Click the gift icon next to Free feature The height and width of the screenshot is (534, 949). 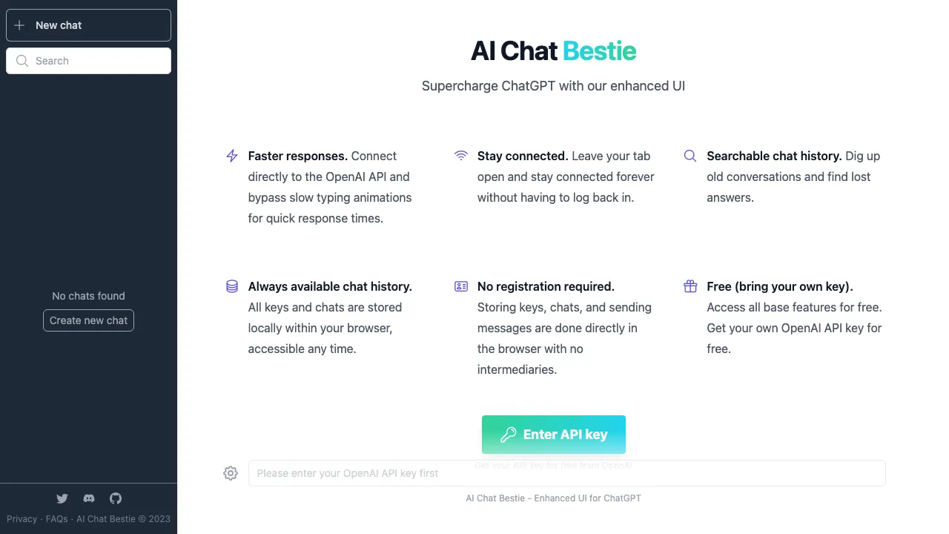[690, 286]
